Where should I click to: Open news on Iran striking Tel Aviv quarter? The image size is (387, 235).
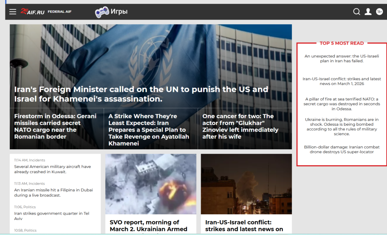coord(52,216)
